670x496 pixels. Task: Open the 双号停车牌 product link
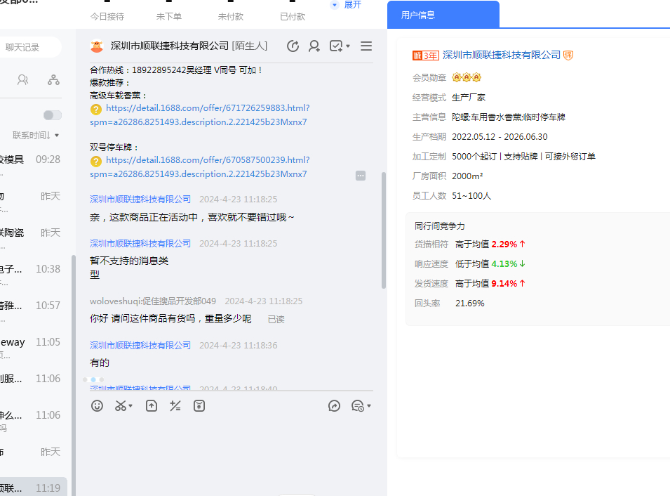207,160
